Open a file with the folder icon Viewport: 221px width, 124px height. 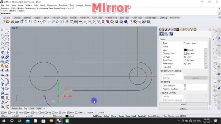[8, 21]
